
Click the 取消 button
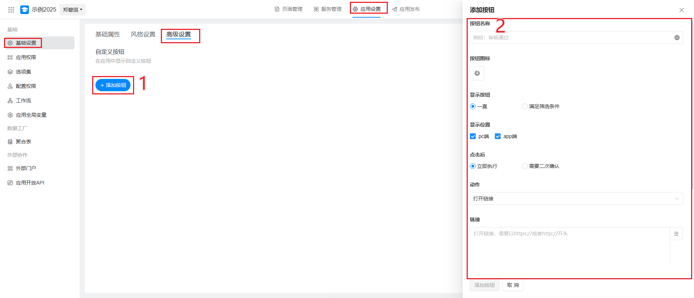coord(513,285)
